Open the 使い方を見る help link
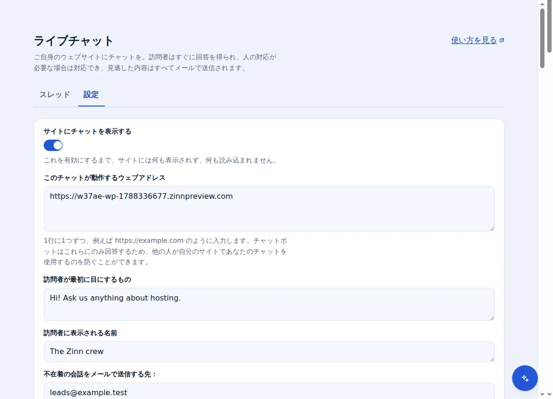 click(x=474, y=40)
